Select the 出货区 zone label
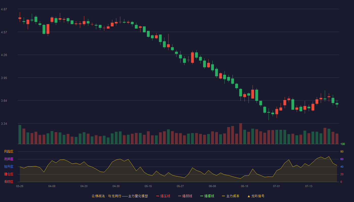The image size is (354, 202). pos(9,159)
